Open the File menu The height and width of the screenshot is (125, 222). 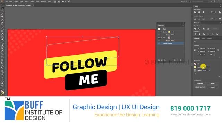(x=7, y=1)
